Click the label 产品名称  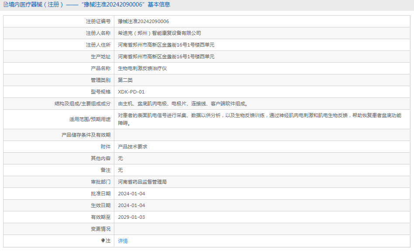tap(101, 68)
